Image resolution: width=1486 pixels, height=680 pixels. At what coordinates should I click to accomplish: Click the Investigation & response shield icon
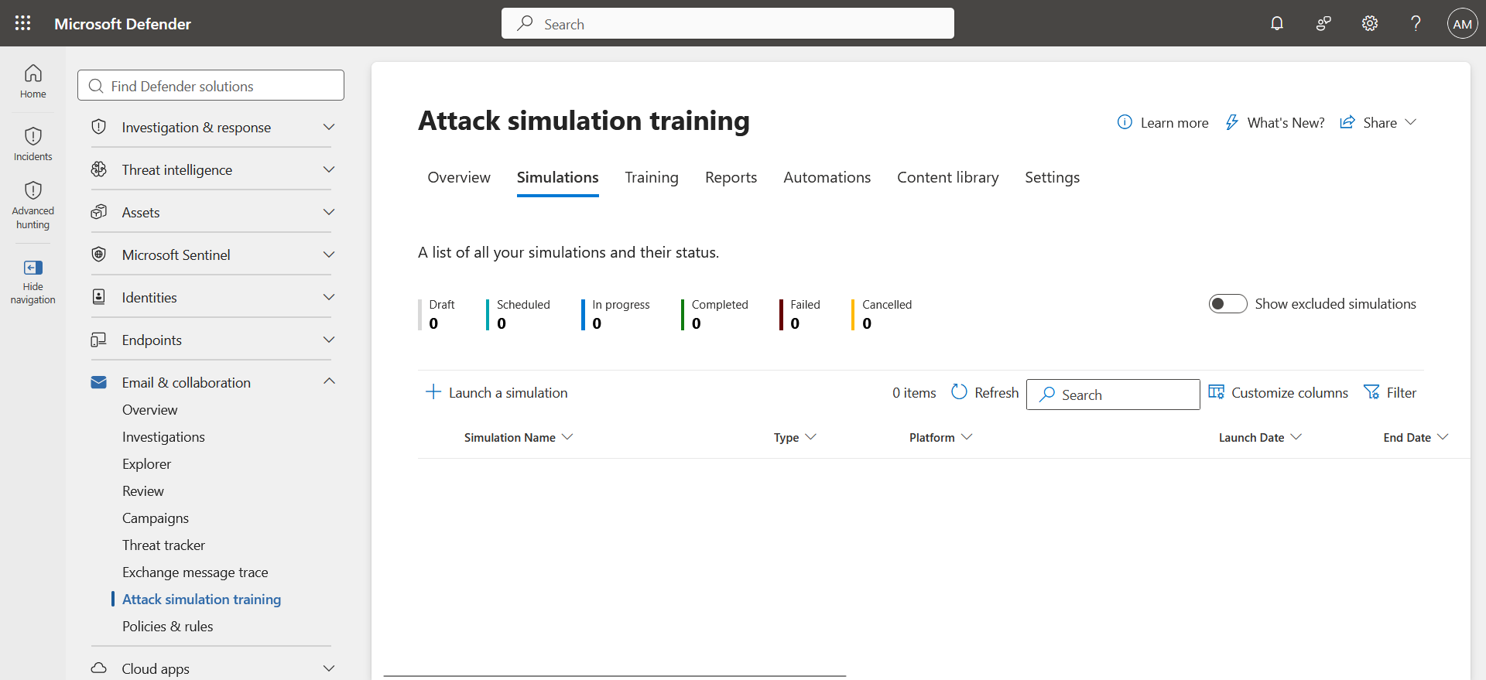pyautogui.click(x=99, y=127)
